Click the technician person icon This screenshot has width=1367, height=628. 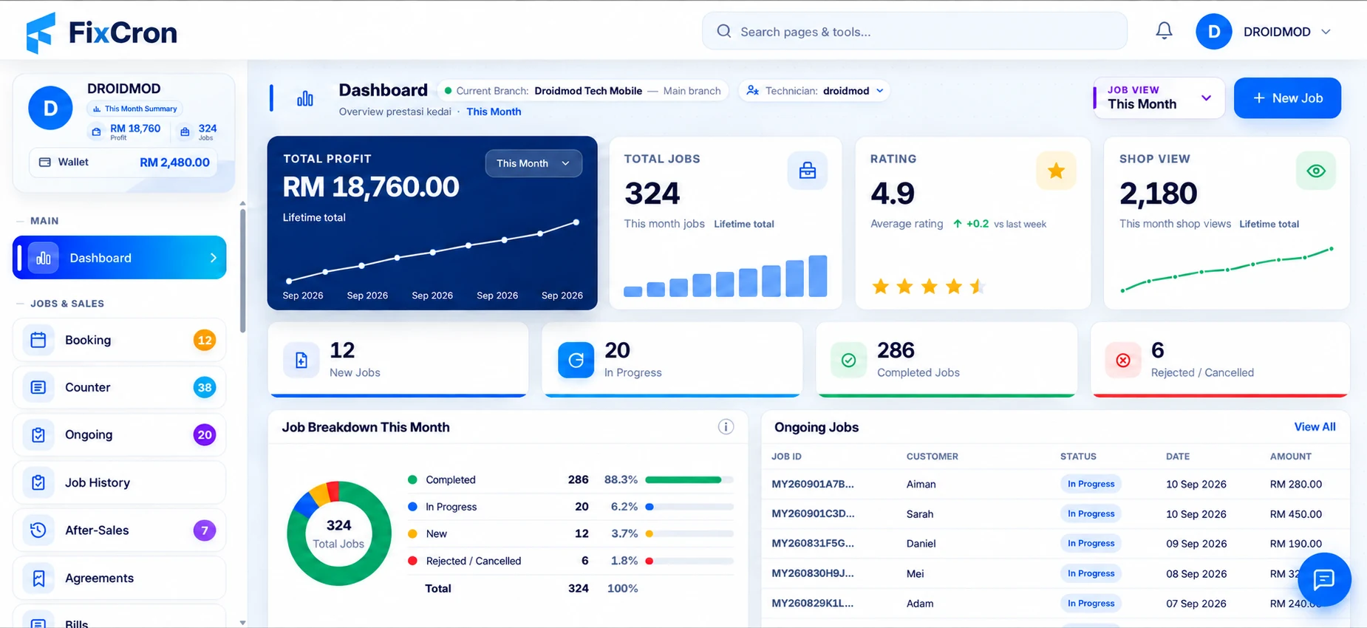pos(752,90)
